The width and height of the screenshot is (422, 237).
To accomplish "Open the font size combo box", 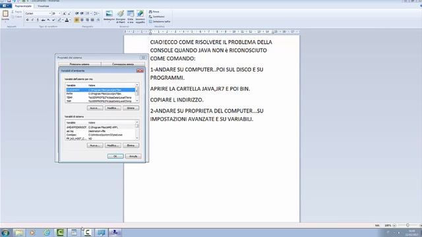I will [x=56, y=13].
